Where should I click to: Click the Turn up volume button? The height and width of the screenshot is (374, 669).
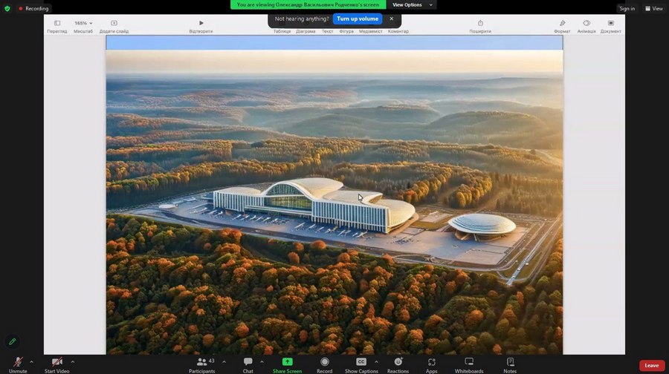pyautogui.click(x=357, y=19)
